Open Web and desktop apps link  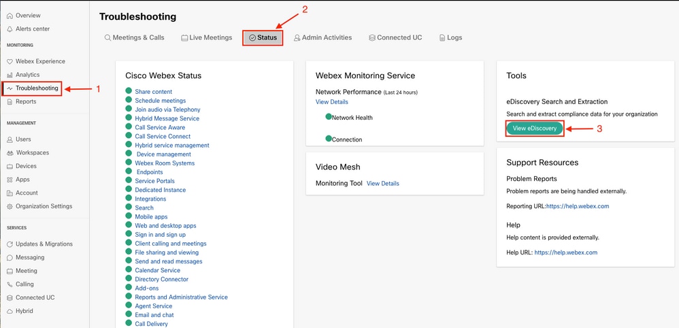[x=165, y=226]
